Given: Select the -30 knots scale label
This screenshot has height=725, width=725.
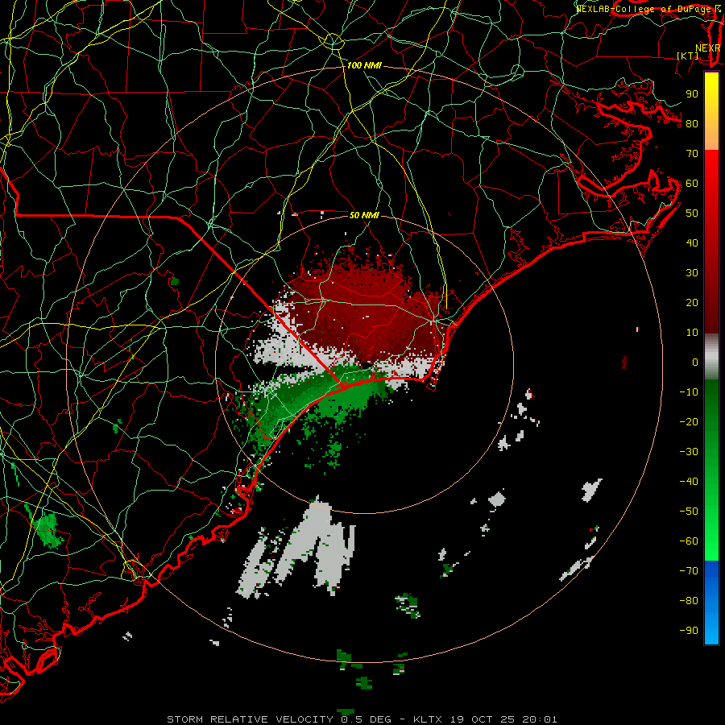Looking at the screenshot, I should tap(689, 452).
